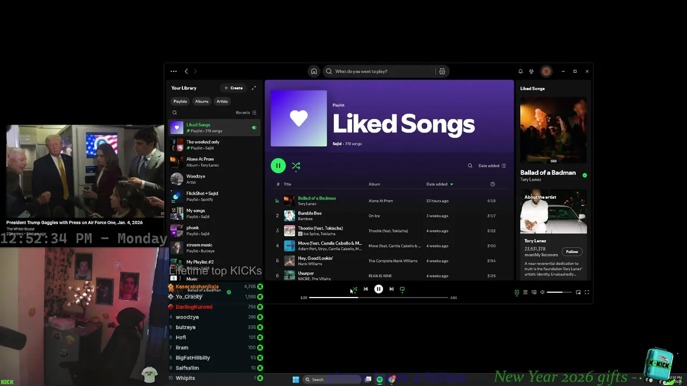687x386 pixels.
Task: Open the Create menu in Your Library
Action: tap(233, 88)
